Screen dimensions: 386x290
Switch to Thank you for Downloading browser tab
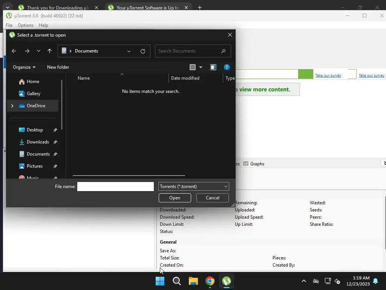(58, 8)
